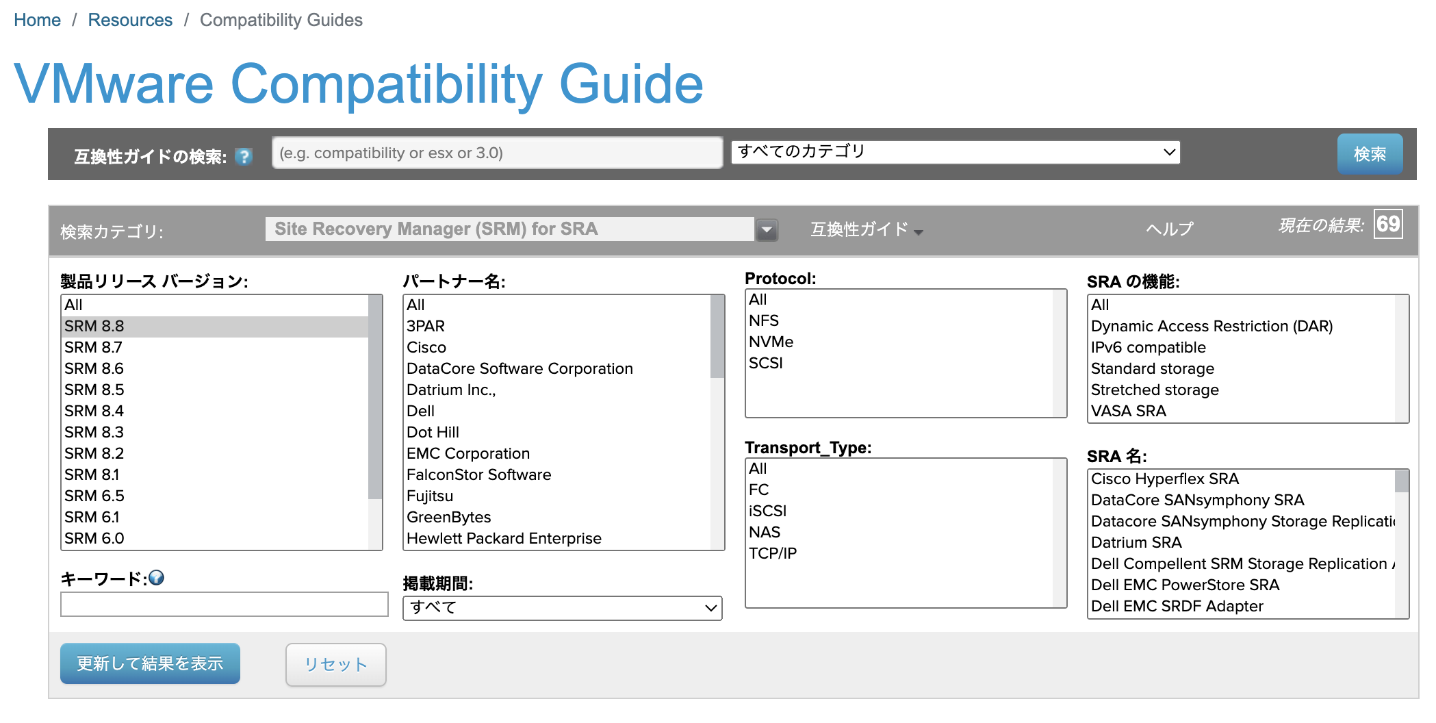Click the 更新して結果を表示 button
Viewport: 1436px width, 723px height.
[x=150, y=663]
